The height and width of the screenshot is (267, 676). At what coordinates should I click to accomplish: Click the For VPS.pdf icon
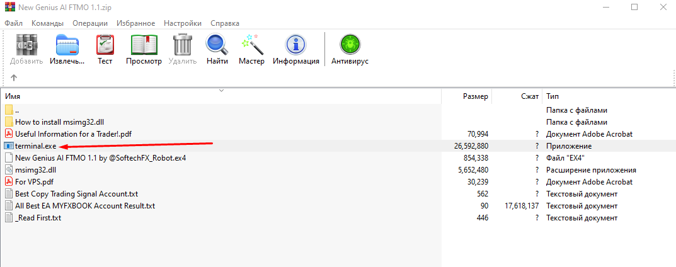pyautogui.click(x=9, y=182)
